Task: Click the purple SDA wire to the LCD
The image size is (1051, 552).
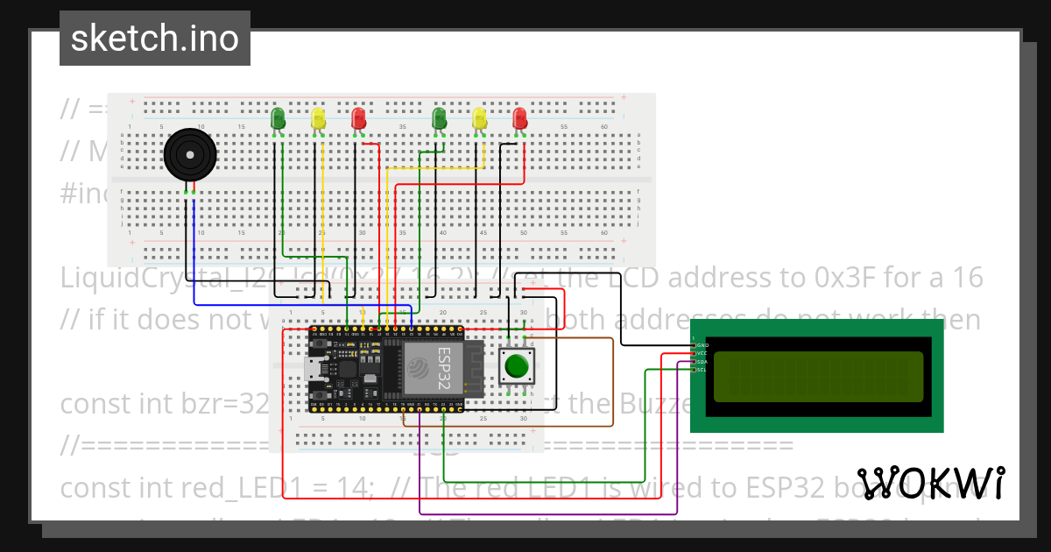Action: click(679, 438)
